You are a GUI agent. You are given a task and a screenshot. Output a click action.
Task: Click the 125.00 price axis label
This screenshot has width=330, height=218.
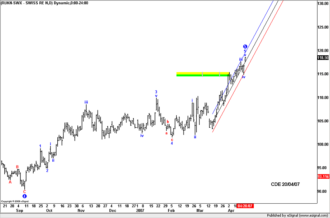pyautogui.click(x=323, y=27)
